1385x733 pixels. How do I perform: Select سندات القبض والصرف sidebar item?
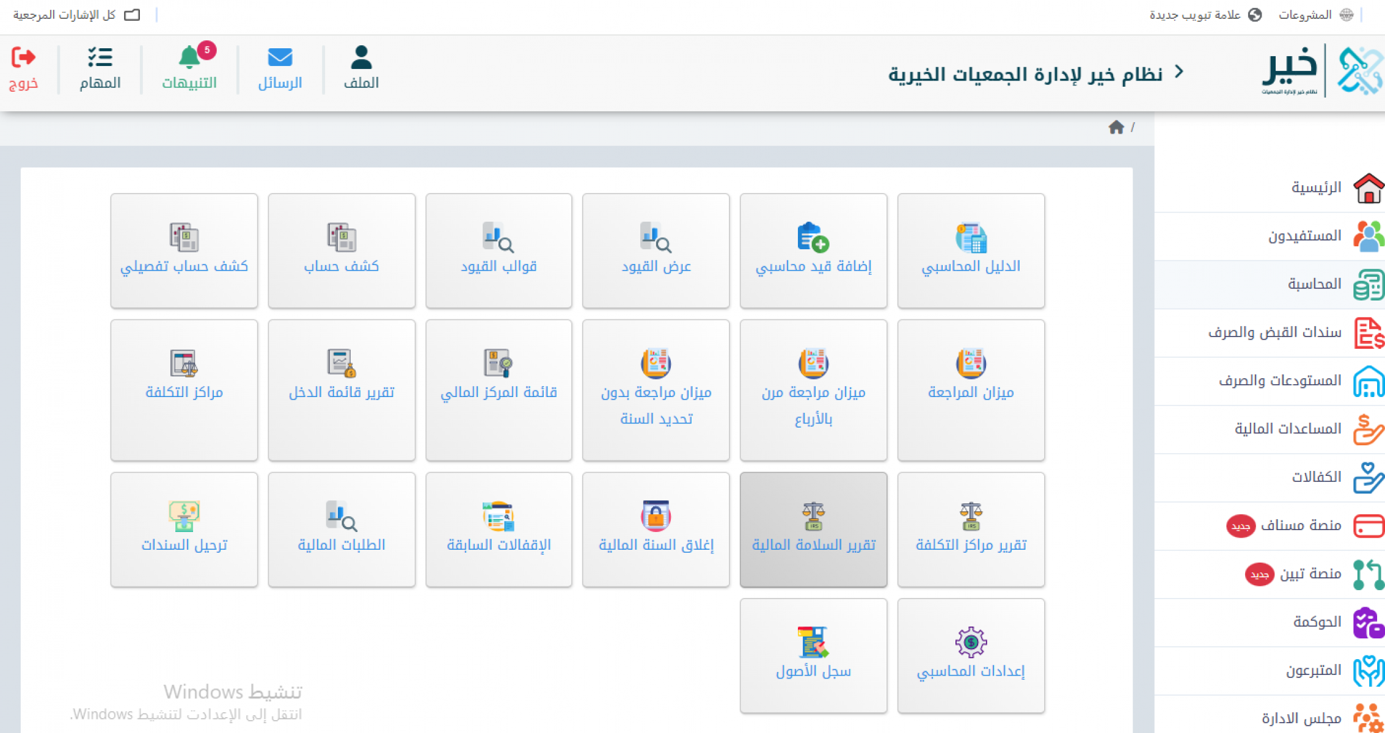1274,332
